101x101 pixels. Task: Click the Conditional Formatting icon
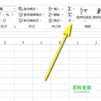[x=21, y=9]
